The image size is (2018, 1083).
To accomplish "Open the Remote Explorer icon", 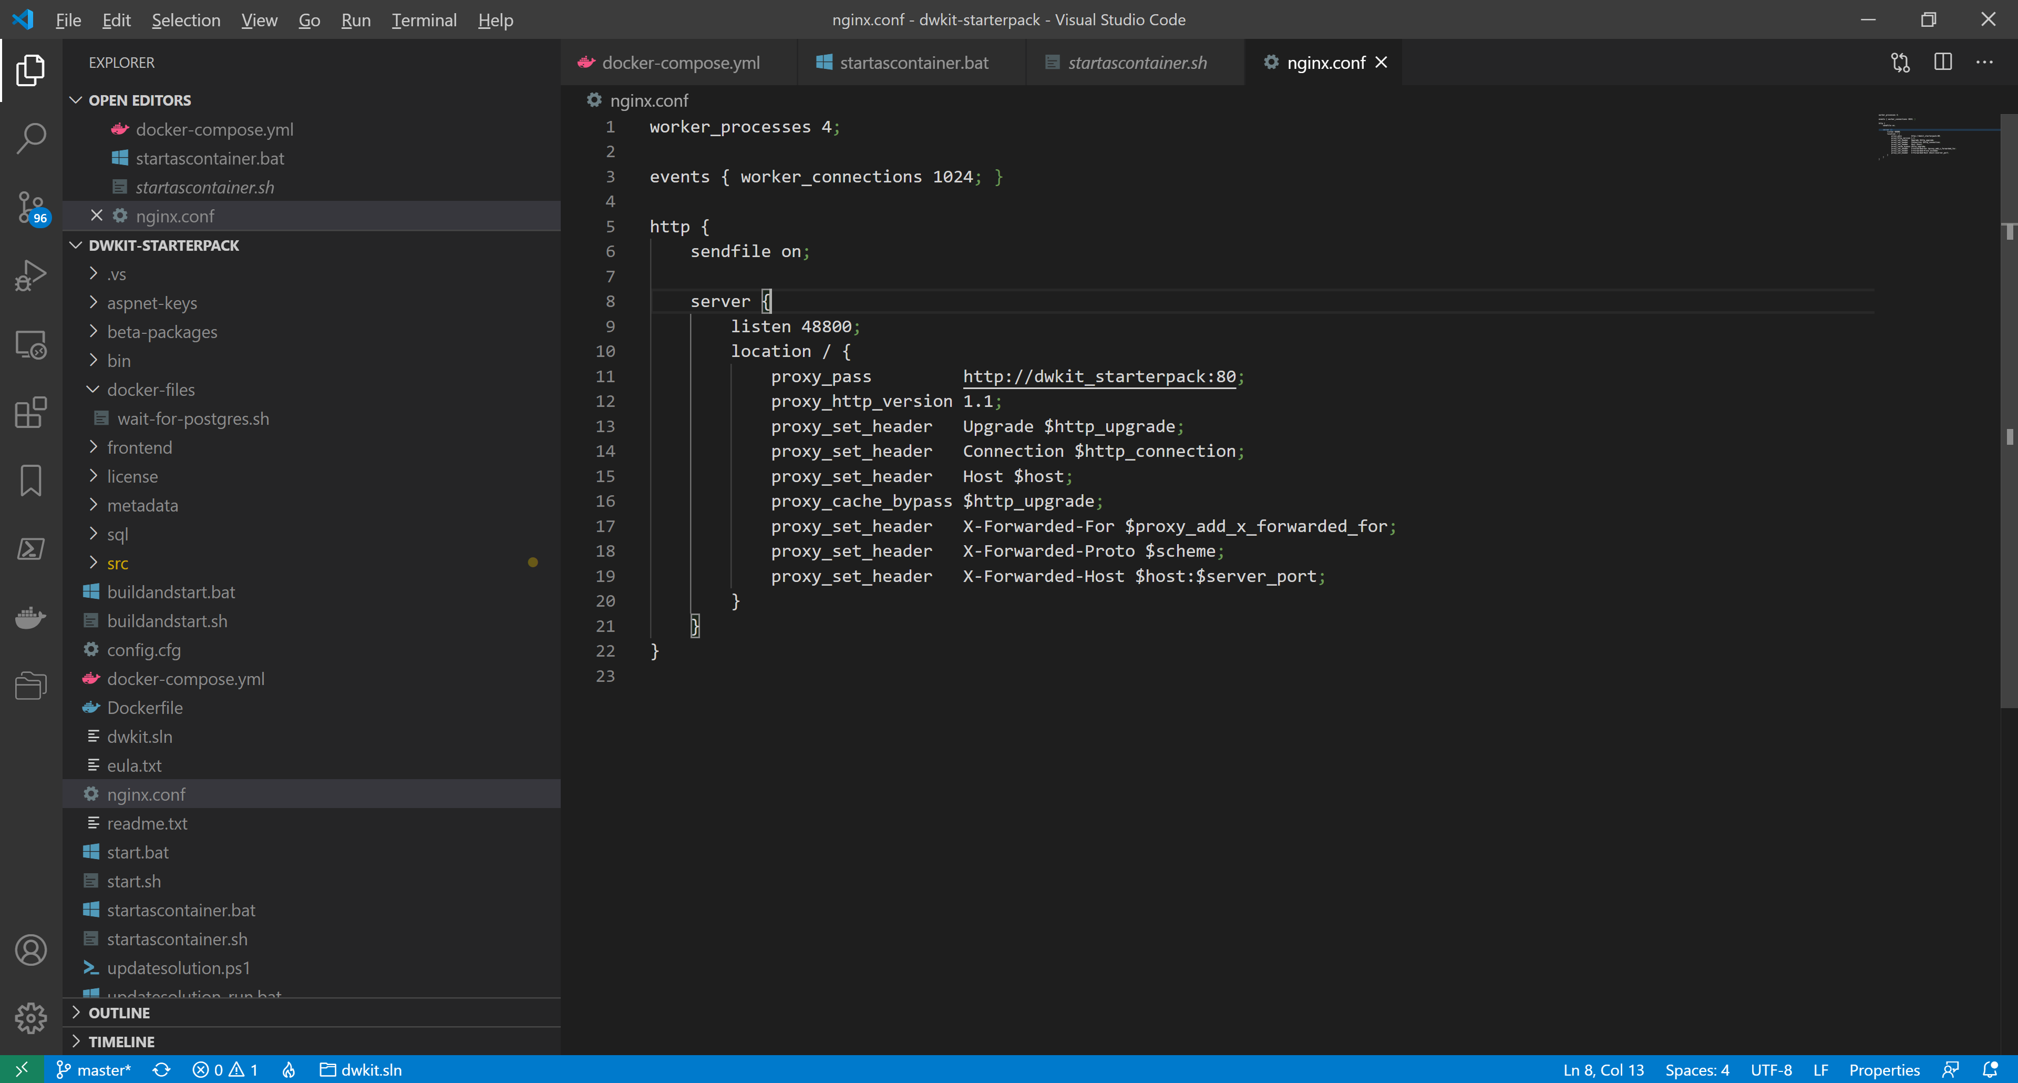I will click(x=30, y=344).
